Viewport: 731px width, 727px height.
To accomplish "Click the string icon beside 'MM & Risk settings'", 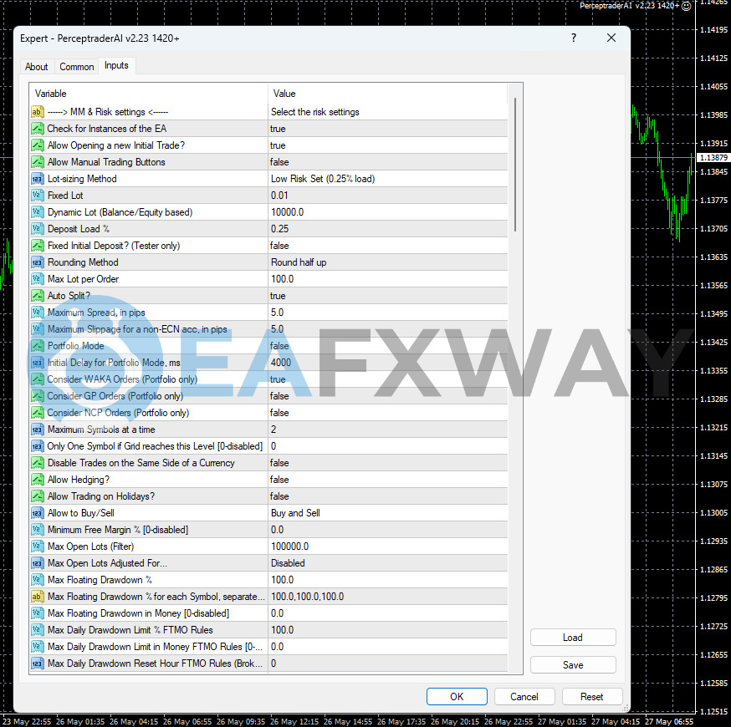I will coord(38,112).
